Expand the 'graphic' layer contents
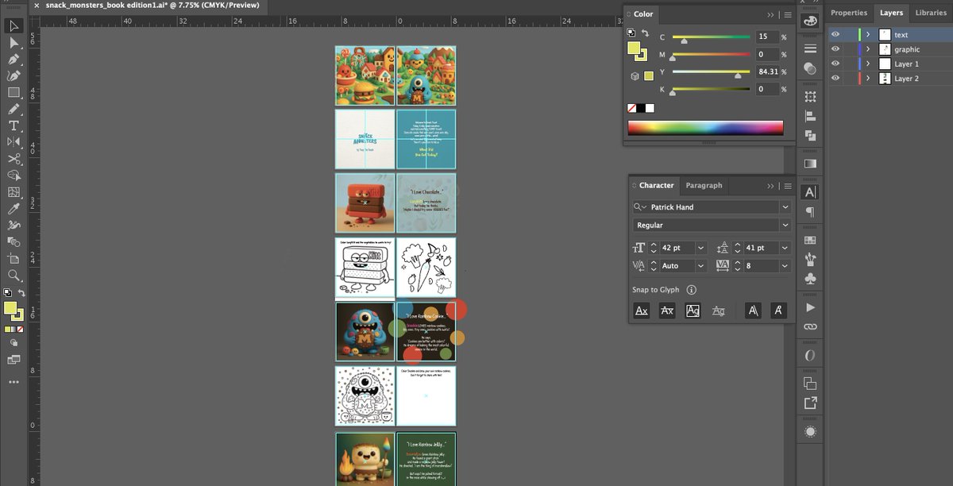 pos(868,49)
